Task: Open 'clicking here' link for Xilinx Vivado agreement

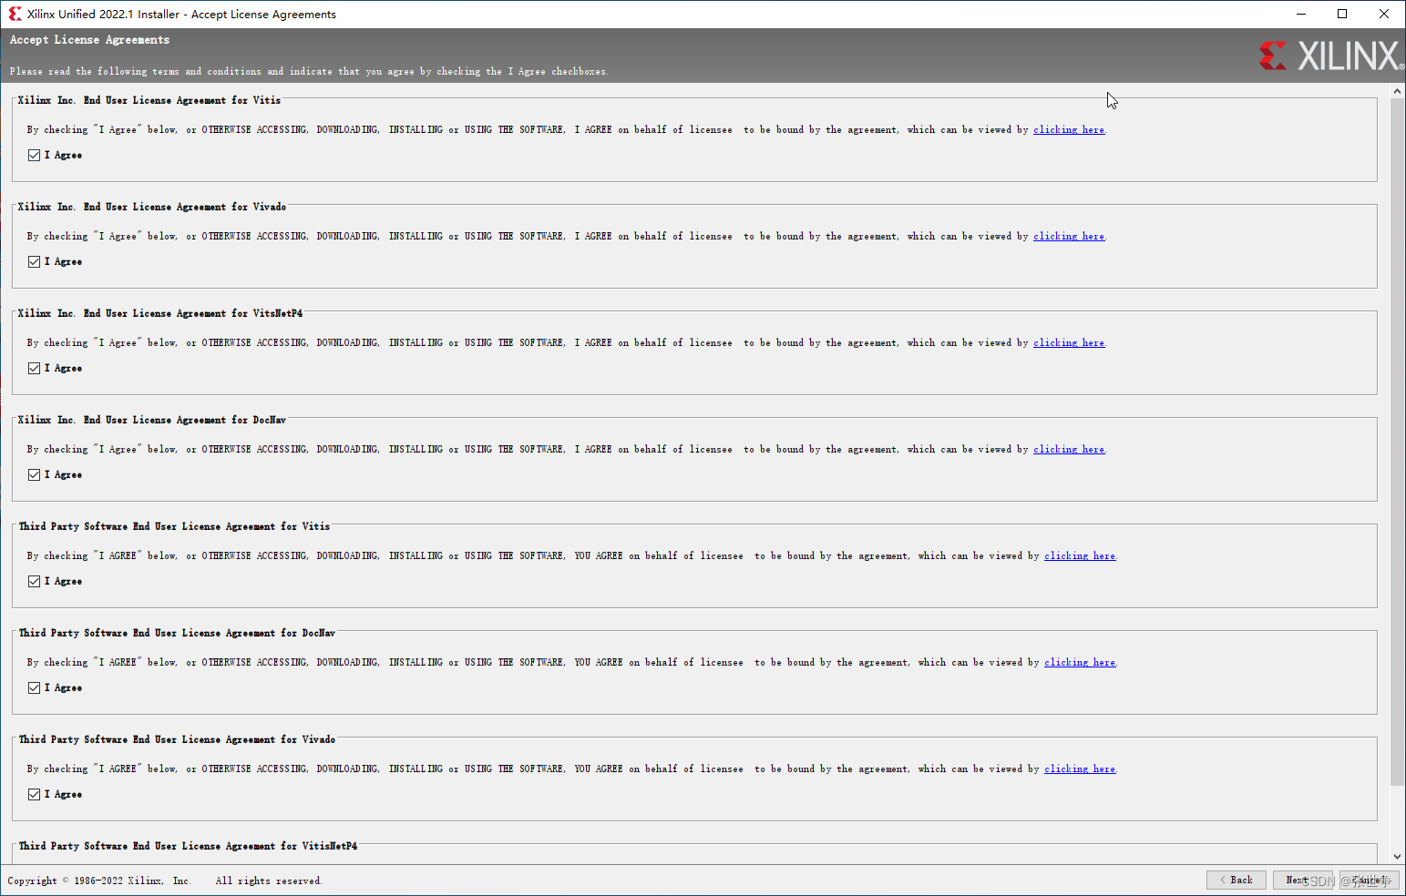Action: (x=1069, y=237)
